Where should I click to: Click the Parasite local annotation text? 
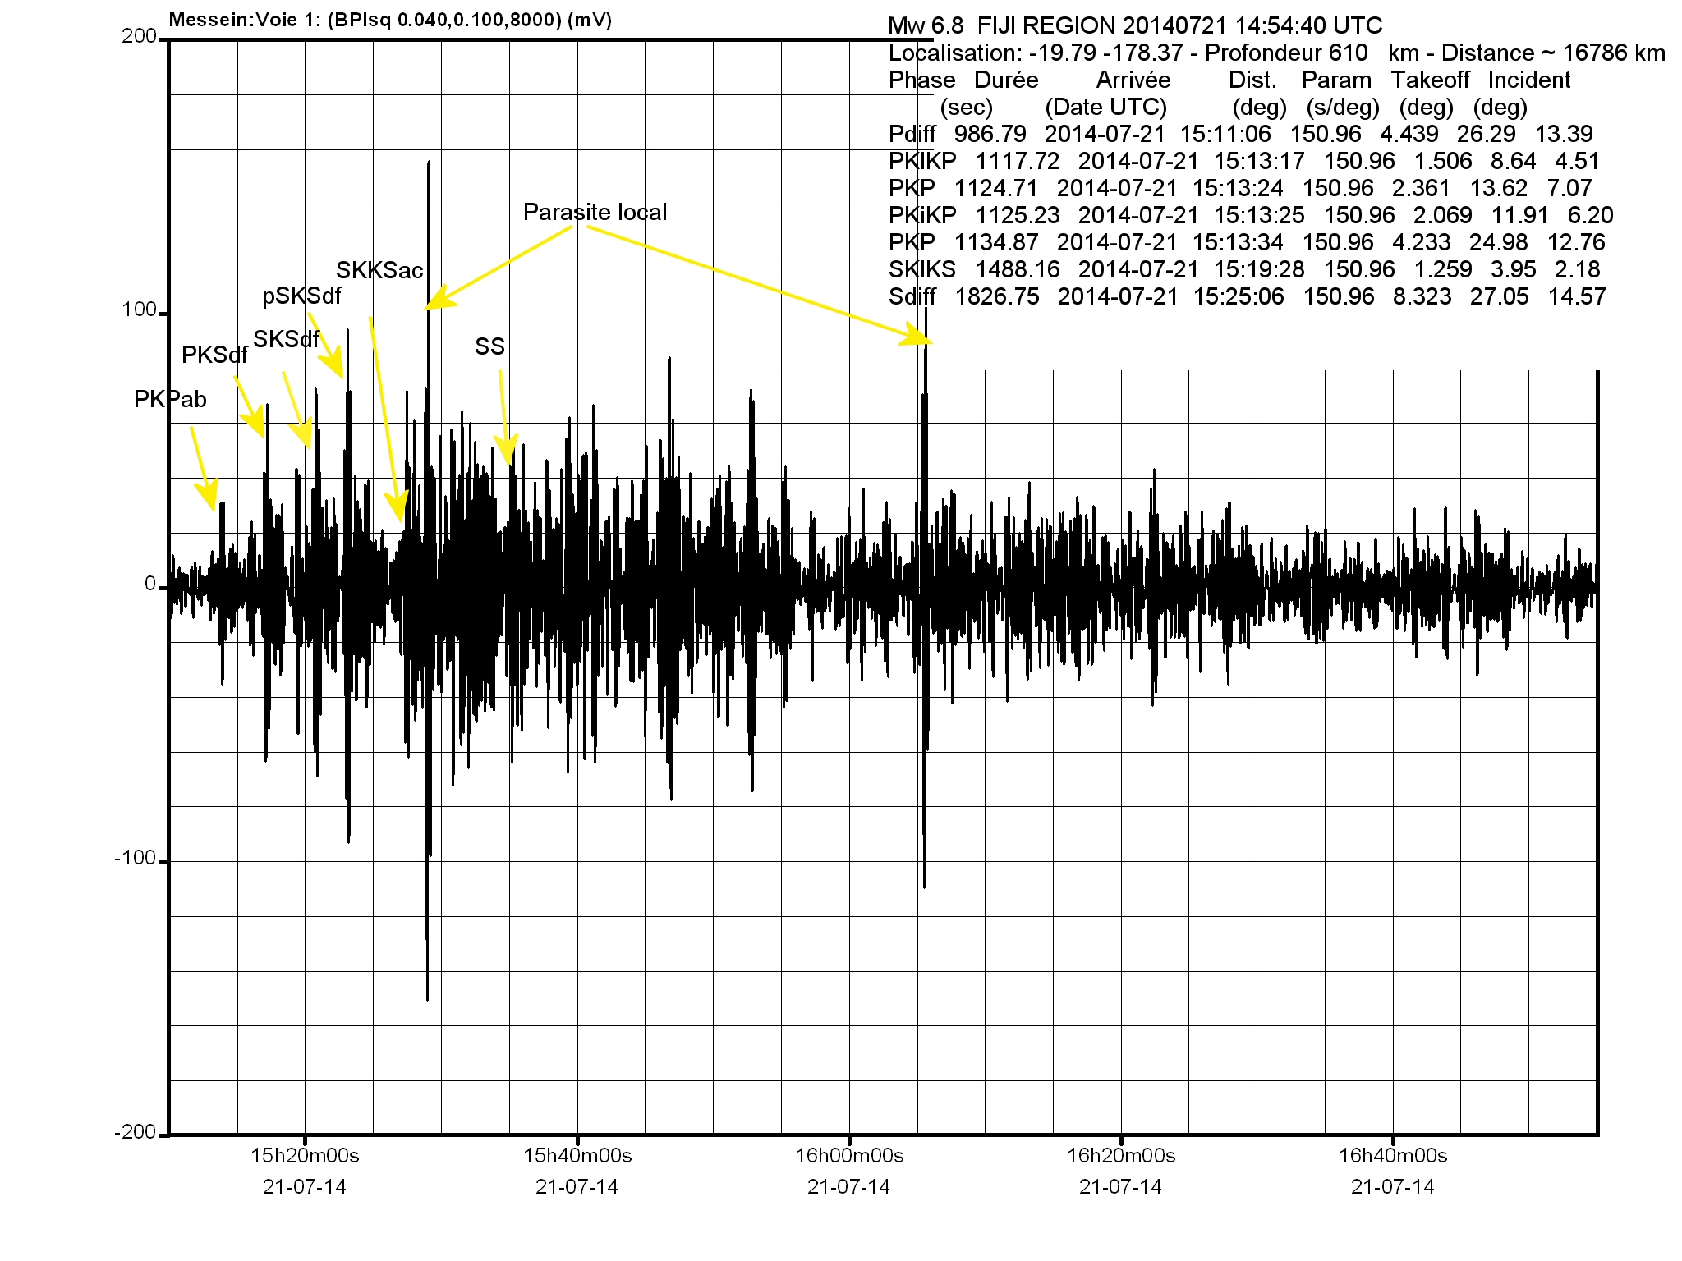point(595,213)
